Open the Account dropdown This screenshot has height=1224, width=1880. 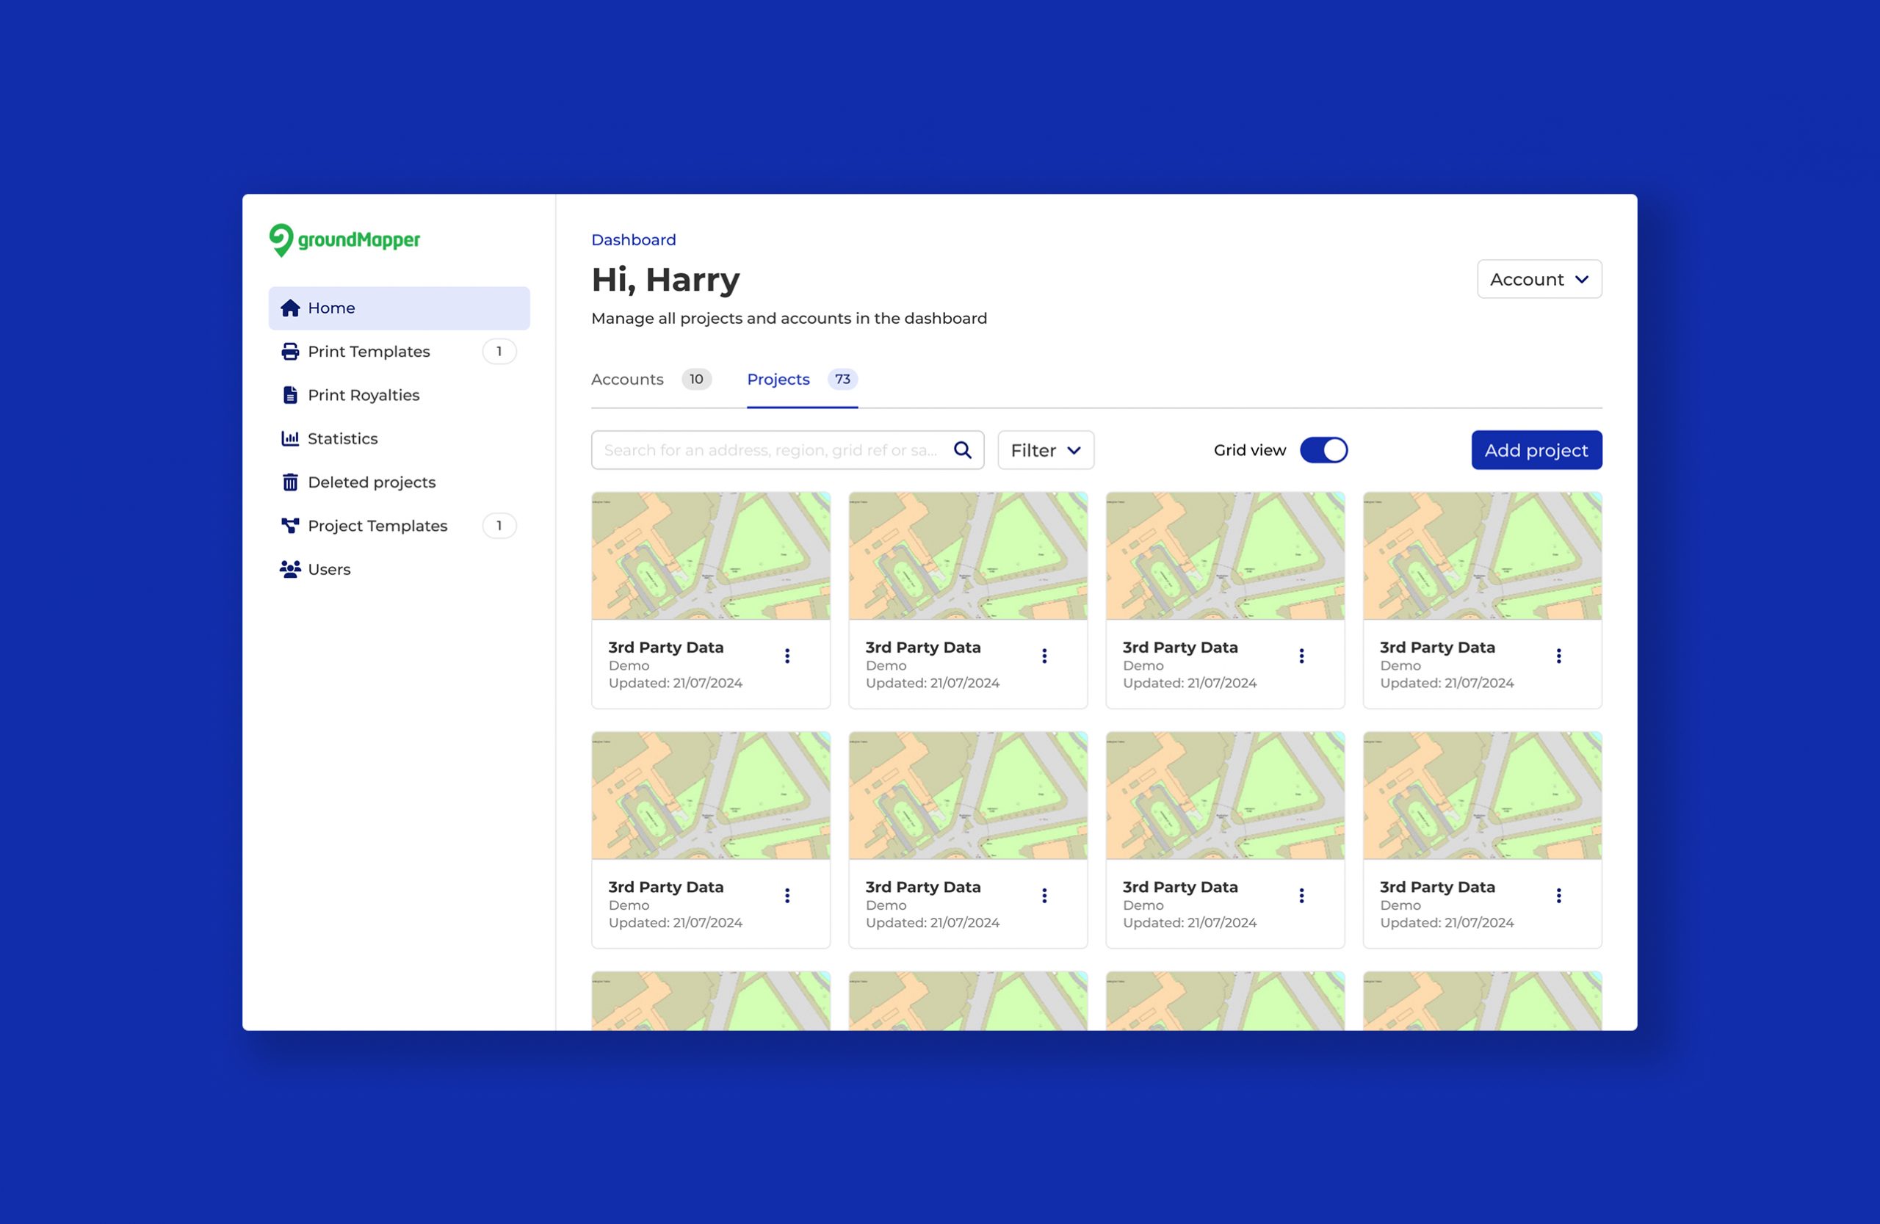[1539, 280]
